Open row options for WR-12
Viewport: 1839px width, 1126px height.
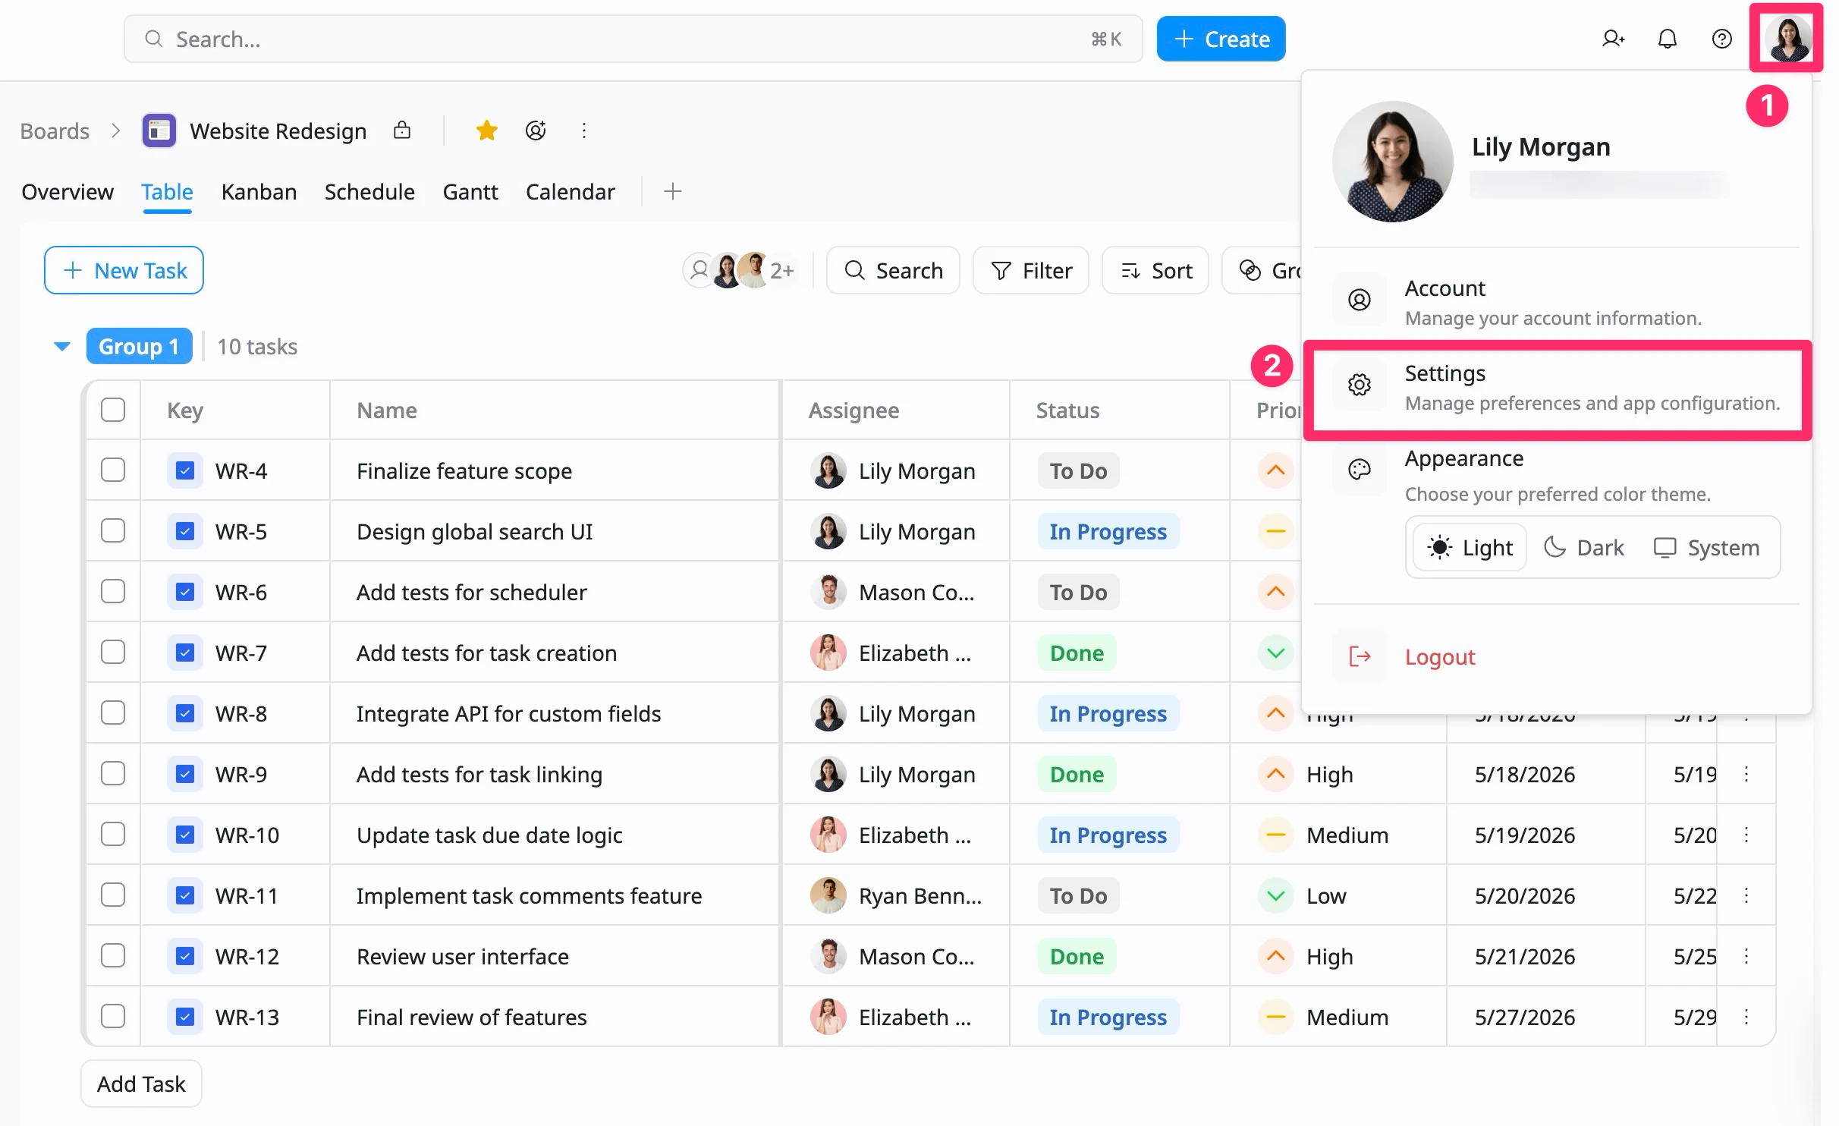pos(1746,956)
